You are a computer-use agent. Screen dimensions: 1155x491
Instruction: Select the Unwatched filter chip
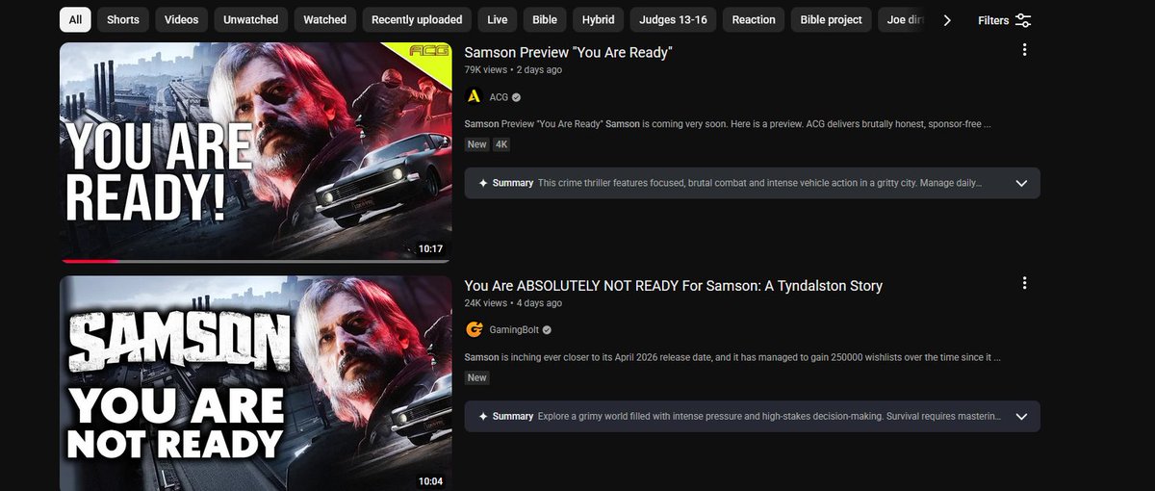click(x=250, y=19)
